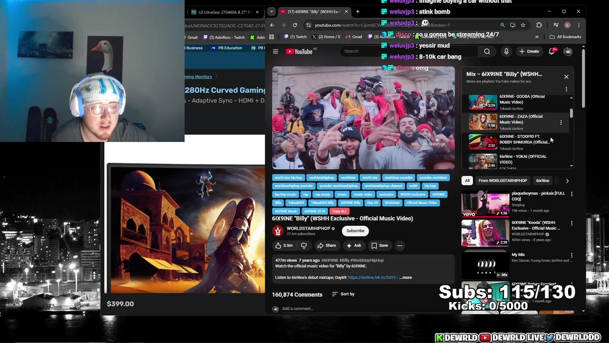This screenshot has width=609, height=343.
Task: Go back in the browser
Action: coord(272,25)
